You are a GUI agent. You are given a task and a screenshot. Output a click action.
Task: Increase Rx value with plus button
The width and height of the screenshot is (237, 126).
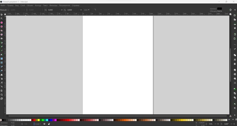point(62,10)
